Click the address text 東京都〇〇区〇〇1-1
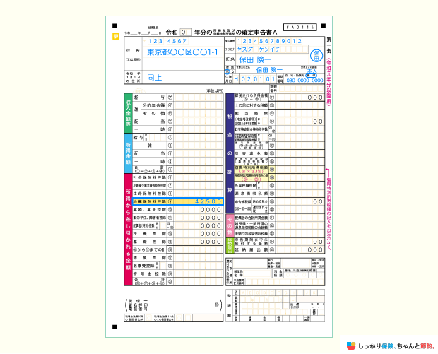The image size is (438, 354). pos(182,52)
